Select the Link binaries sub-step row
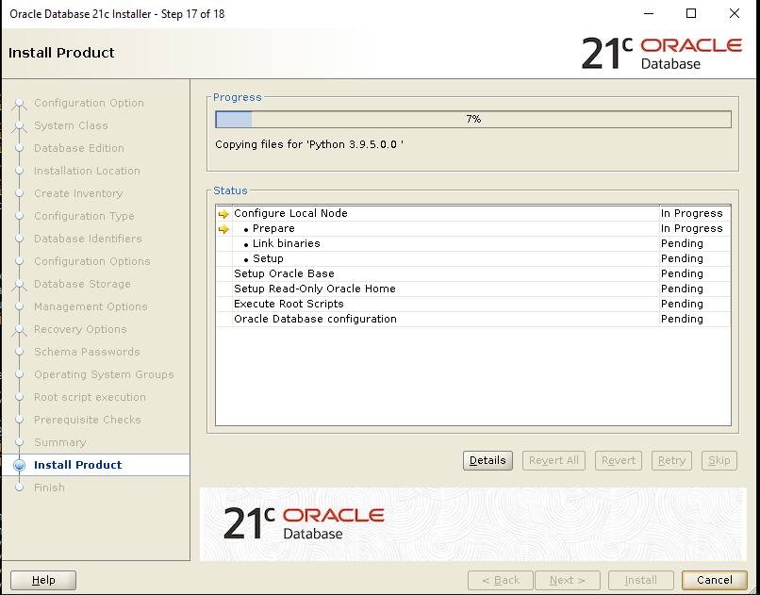 click(x=473, y=243)
